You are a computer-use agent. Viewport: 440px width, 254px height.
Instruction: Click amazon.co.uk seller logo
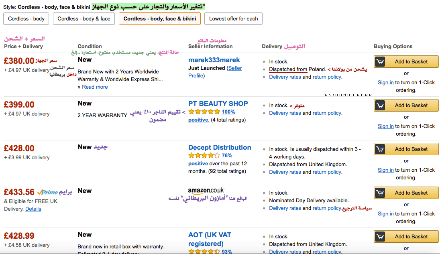point(206,191)
